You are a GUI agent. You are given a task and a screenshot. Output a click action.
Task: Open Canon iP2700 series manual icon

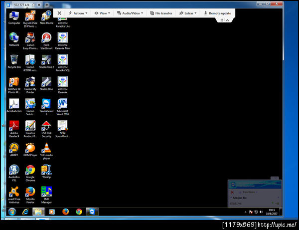(x=30, y=63)
